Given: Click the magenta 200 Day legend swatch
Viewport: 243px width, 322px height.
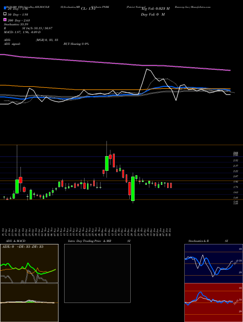Looking at the screenshot, I should [5, 20].
